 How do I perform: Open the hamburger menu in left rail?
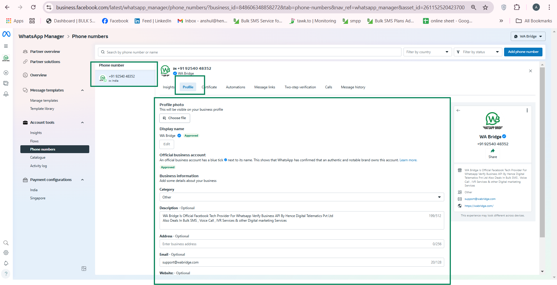(6, 46)
